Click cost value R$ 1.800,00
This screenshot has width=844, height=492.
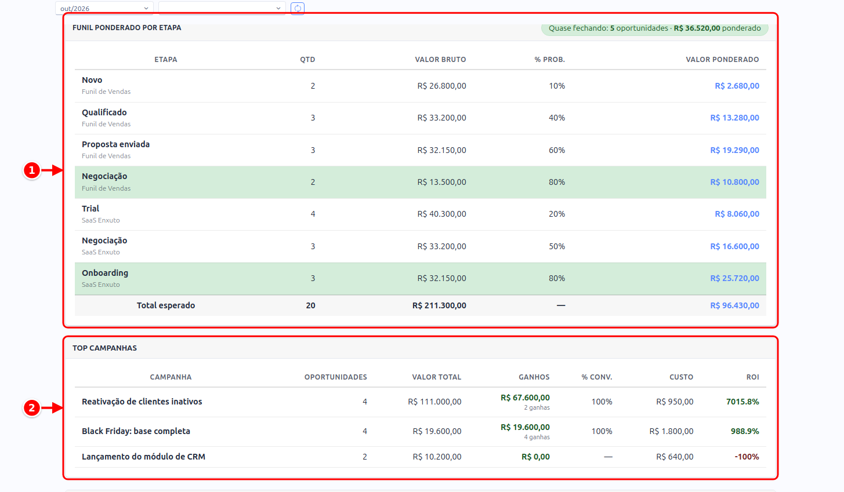click(x=671, y=431)
